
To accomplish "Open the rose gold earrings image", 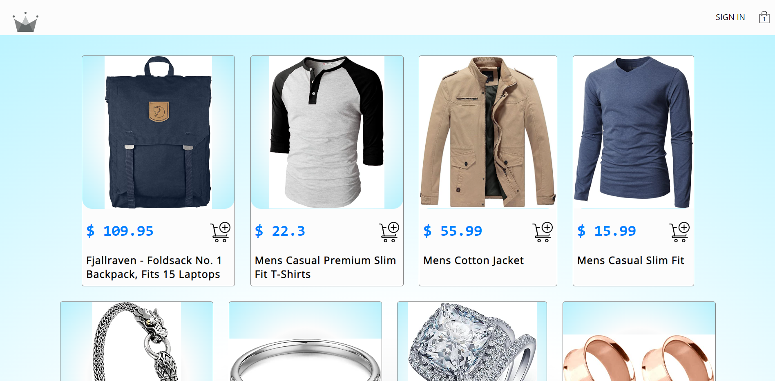I will coord(639,341).
